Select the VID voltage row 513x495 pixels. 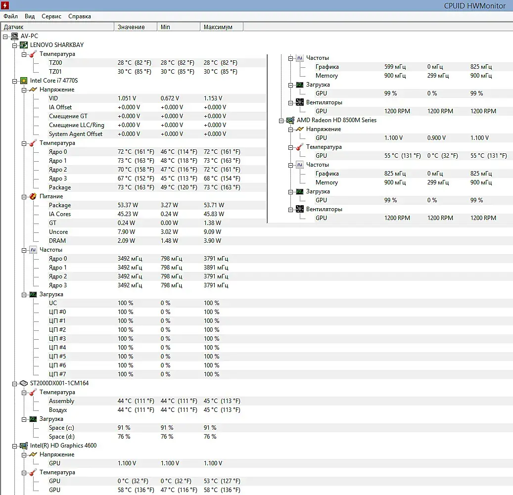[157, 98]
